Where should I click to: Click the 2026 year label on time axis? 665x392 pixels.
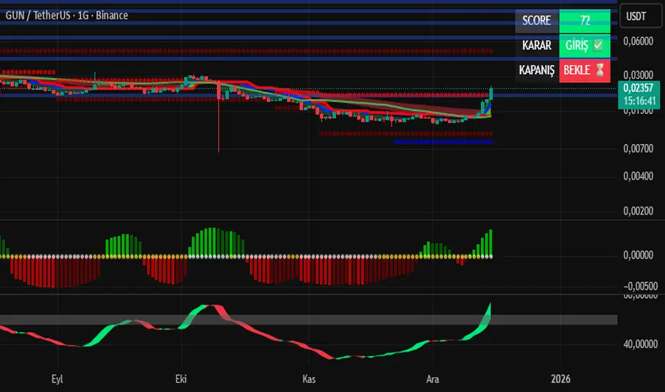pyautogui.click(x=561, y=378)
